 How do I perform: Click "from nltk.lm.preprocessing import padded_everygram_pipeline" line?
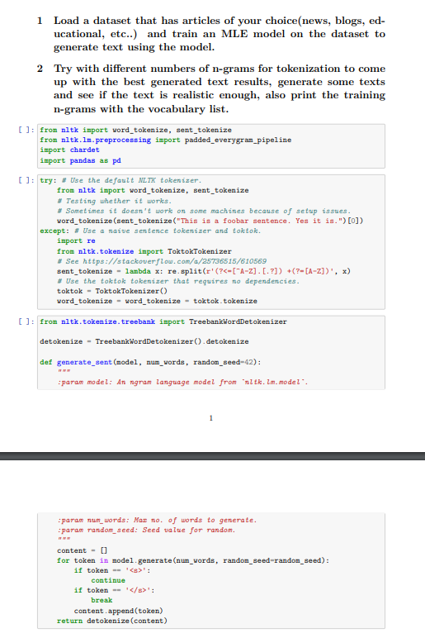click(x=165, y=140)
